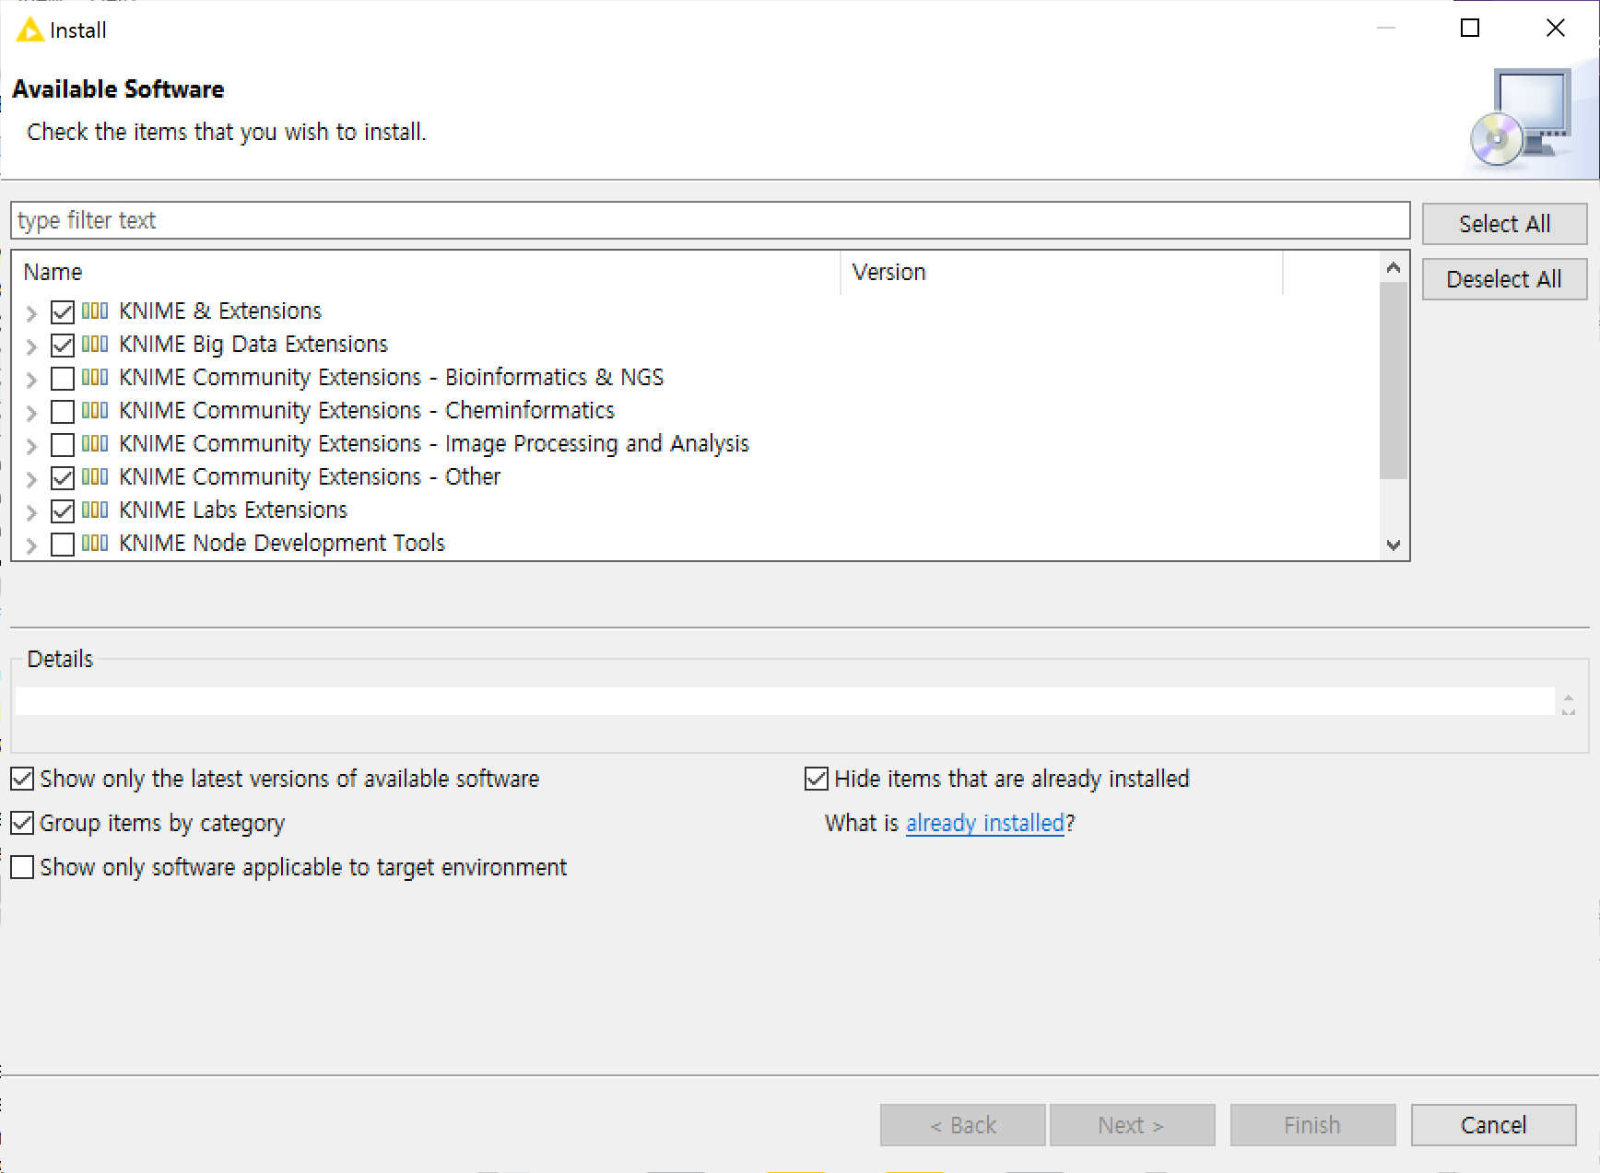Click the category icon beside Bioinformatics & NGS
The image size is (1600, 1173).
pos(95,377)
